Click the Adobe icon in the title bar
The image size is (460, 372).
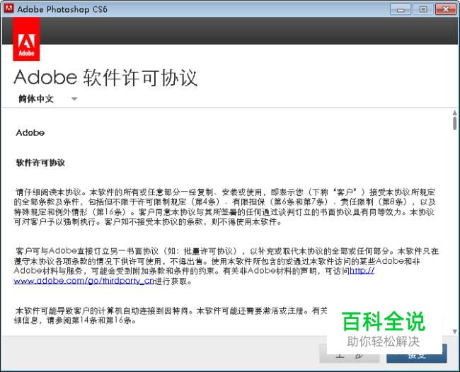pos(8,8)
